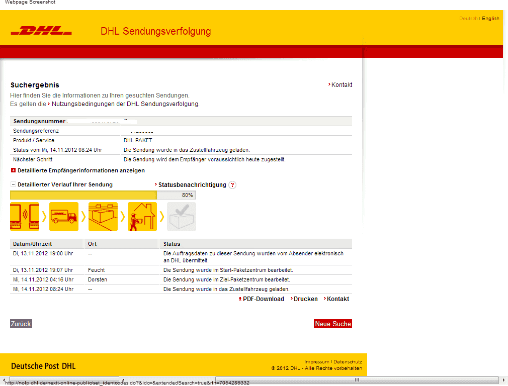Click the Nächster Schritt label
508x386 pixels.
33,159
